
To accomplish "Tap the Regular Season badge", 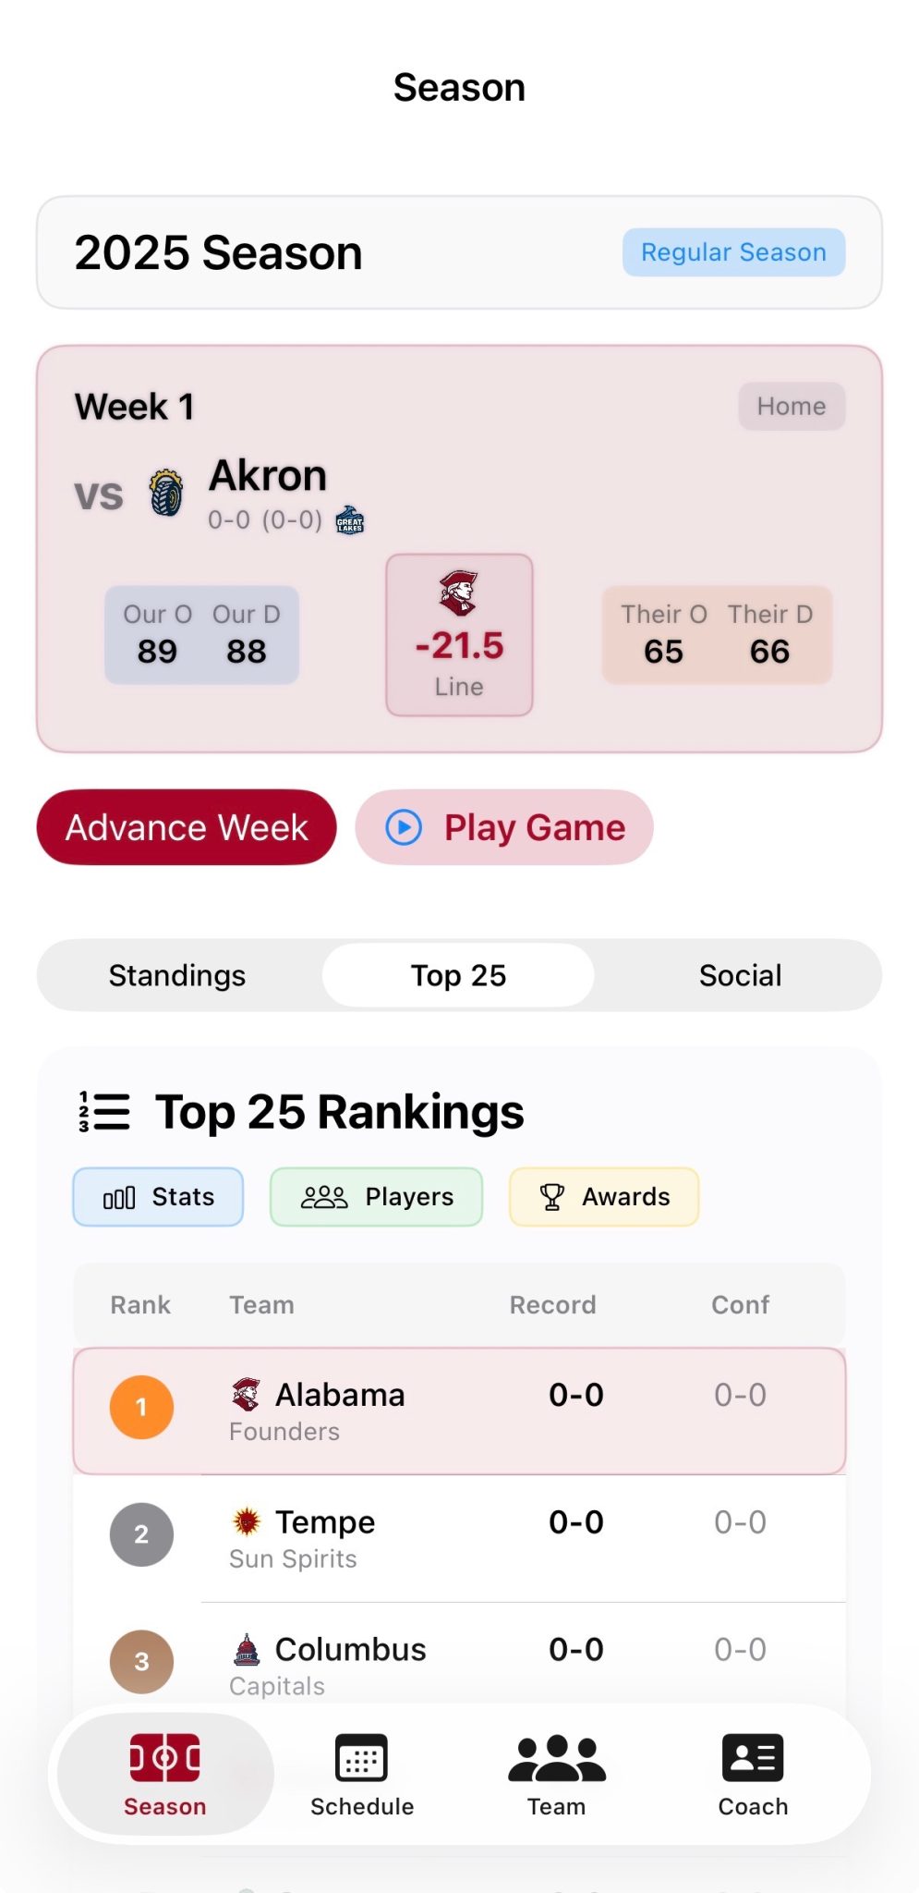I will tap(733, 252).
